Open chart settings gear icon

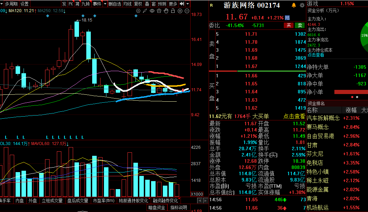(138, 11)
